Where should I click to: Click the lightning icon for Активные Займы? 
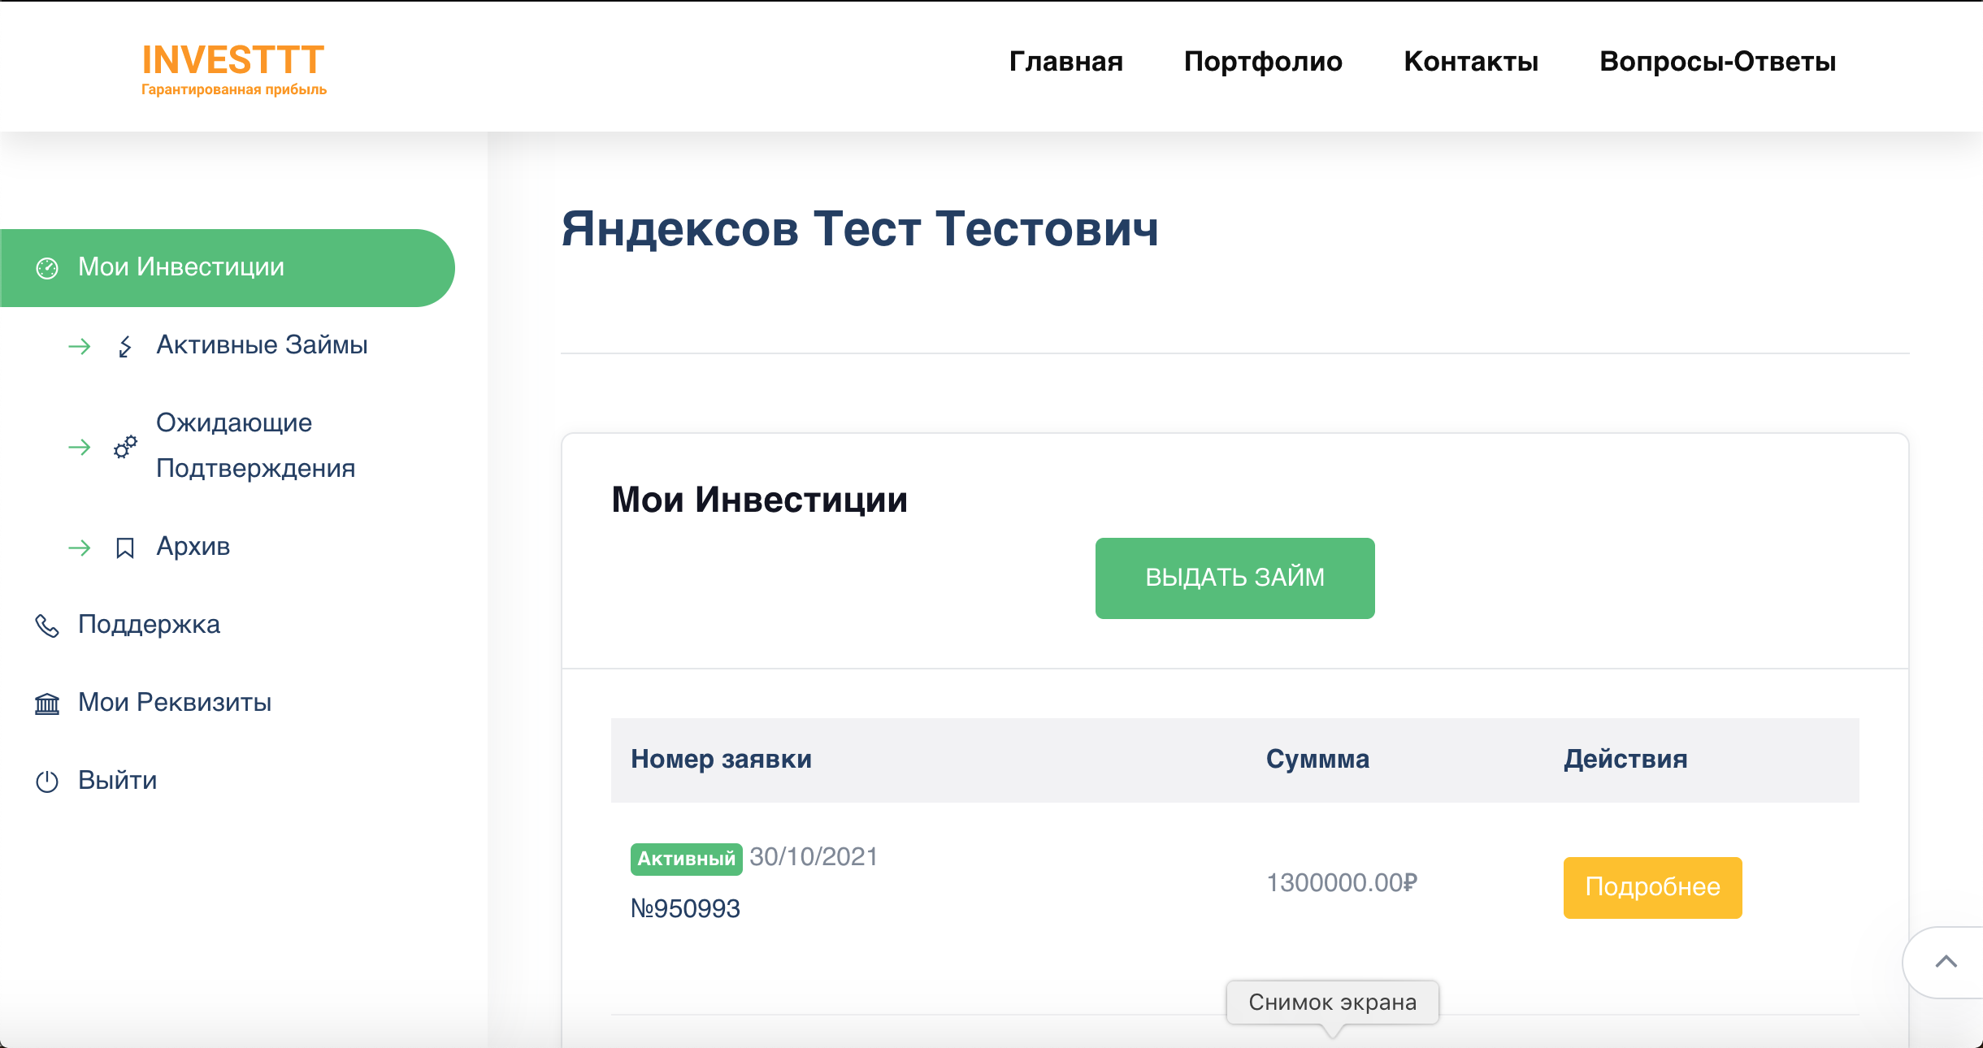tap(124, 347)
